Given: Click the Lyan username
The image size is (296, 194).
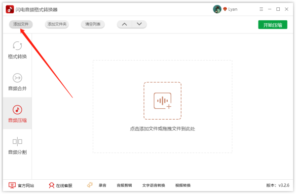Looking at the screenshot, I should tap(233, 9).
